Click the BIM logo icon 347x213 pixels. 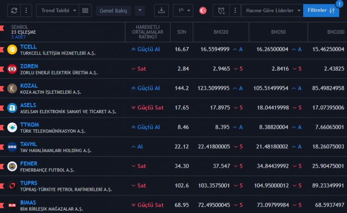[x=12, y=205]
